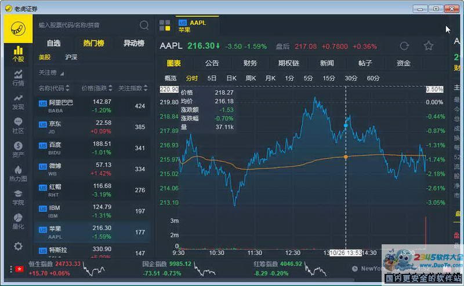Switch chart to 5分 interval

pos(308,78)
